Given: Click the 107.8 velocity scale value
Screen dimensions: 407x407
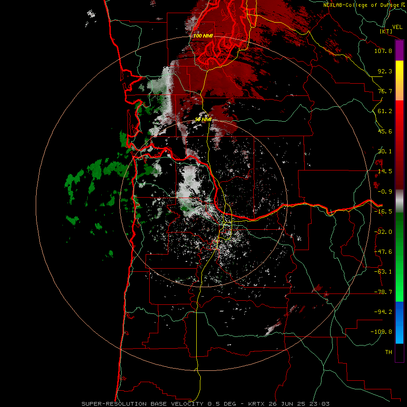Looking at the screenshot, I should click(383, 51).
